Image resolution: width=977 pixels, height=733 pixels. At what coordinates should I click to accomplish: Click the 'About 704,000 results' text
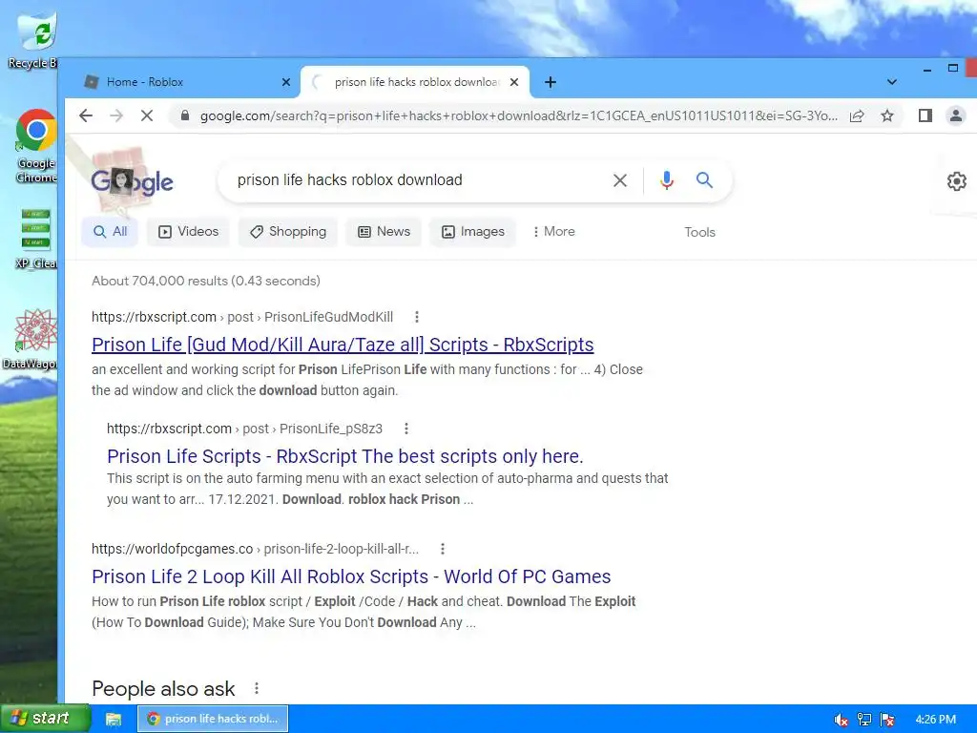[x=206, y=282]
